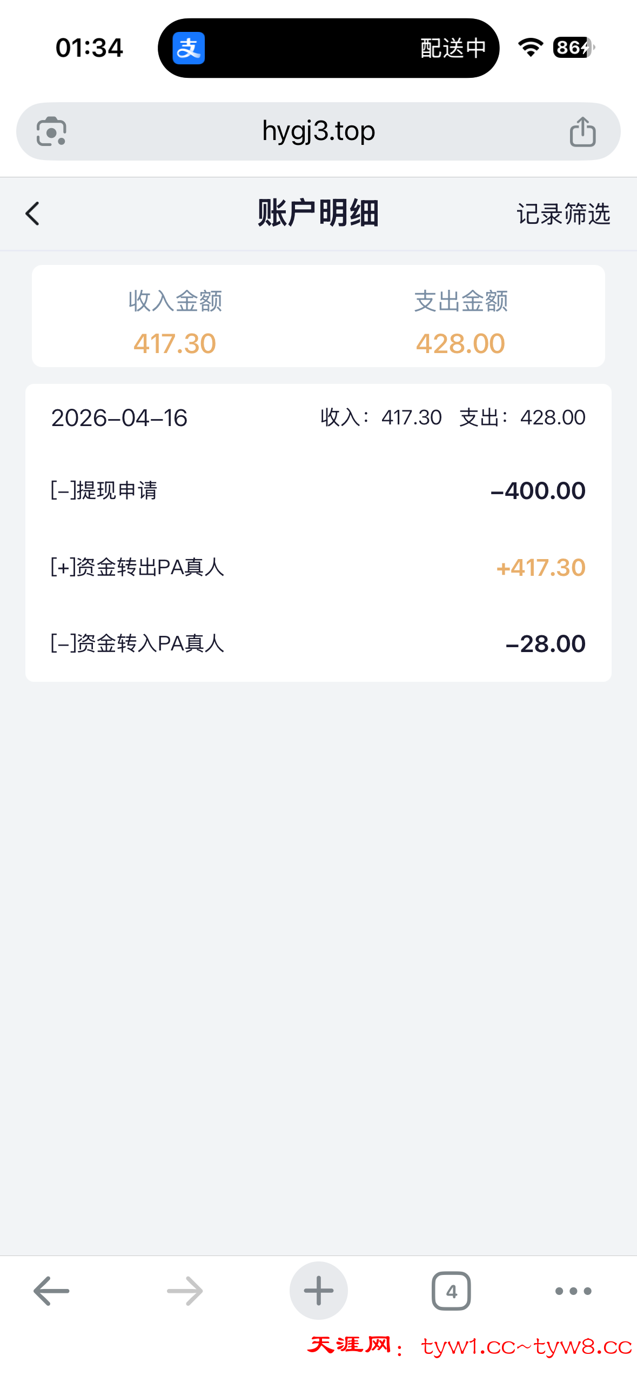Tap the 收入金额 417.30 summary
Screen dimensions: 637x1382
click(x=175, y=322)
